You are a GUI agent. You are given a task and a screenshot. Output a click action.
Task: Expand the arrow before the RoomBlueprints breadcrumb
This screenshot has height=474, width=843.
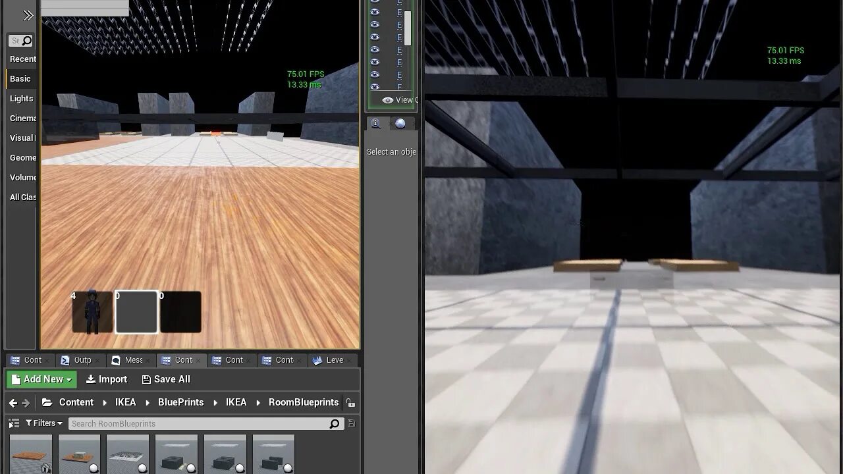pos(258,403)
